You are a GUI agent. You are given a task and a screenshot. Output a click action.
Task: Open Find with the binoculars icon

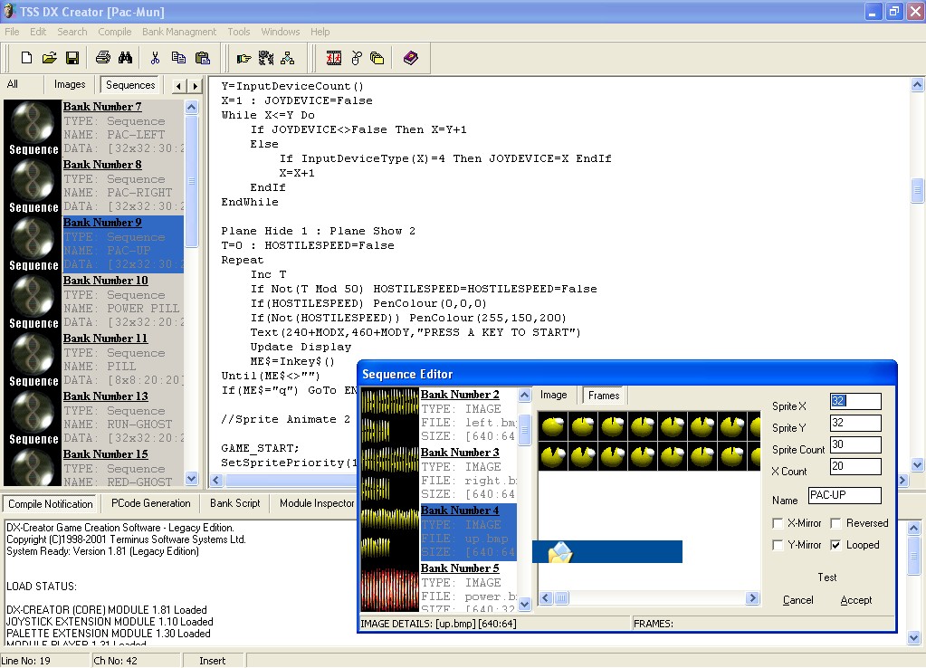point(125,58)
